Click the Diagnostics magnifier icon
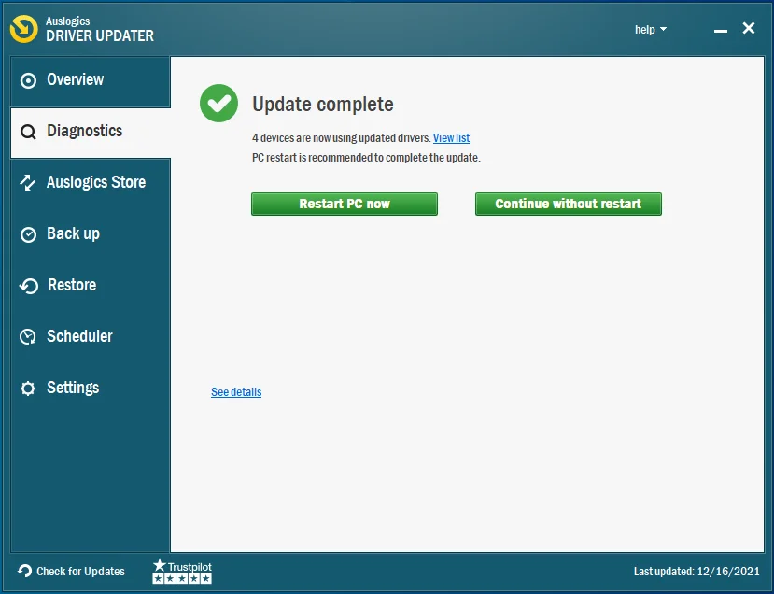The height and width of the screenshot is (594, 774). point(28,132)
